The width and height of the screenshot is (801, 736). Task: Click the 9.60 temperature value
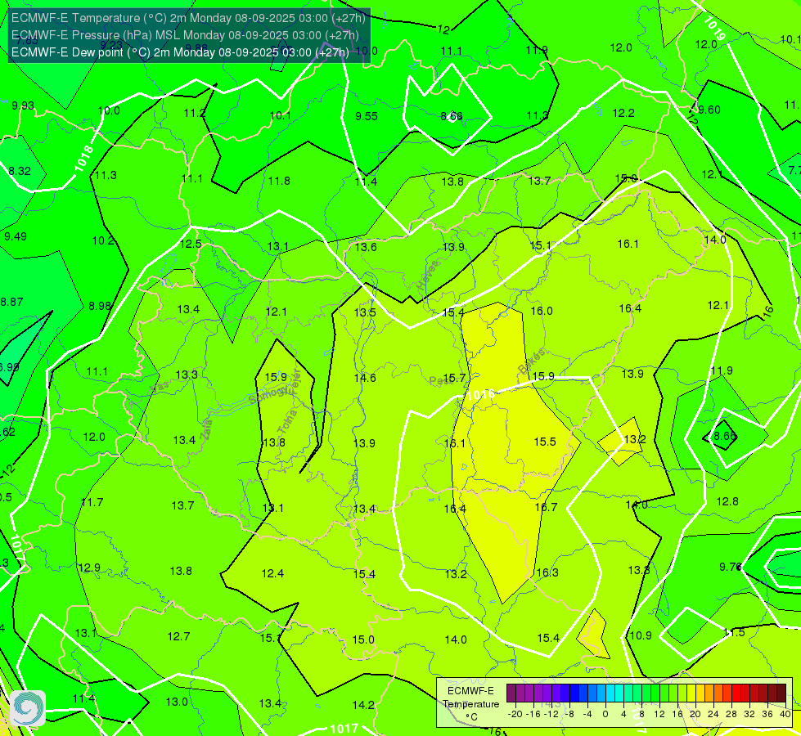coord(709,110)
